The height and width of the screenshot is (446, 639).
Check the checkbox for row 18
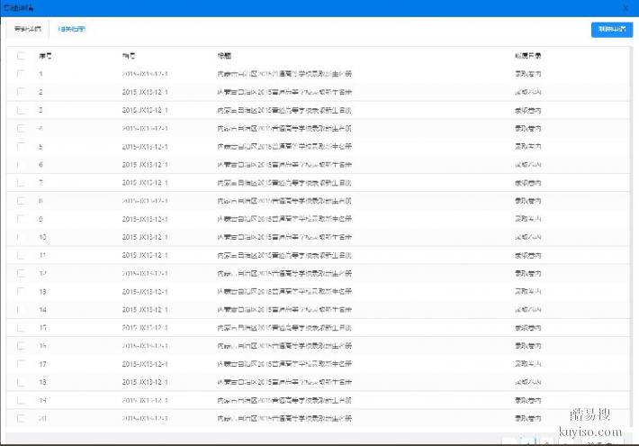(21, 382)
